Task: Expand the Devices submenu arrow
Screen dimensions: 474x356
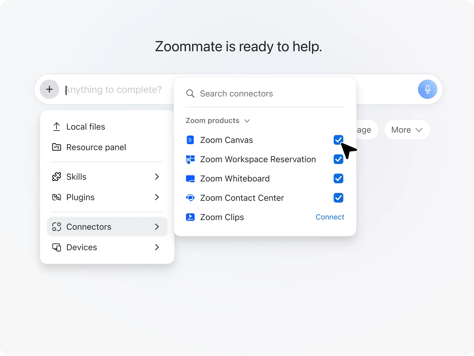Action: coord(157,247)
